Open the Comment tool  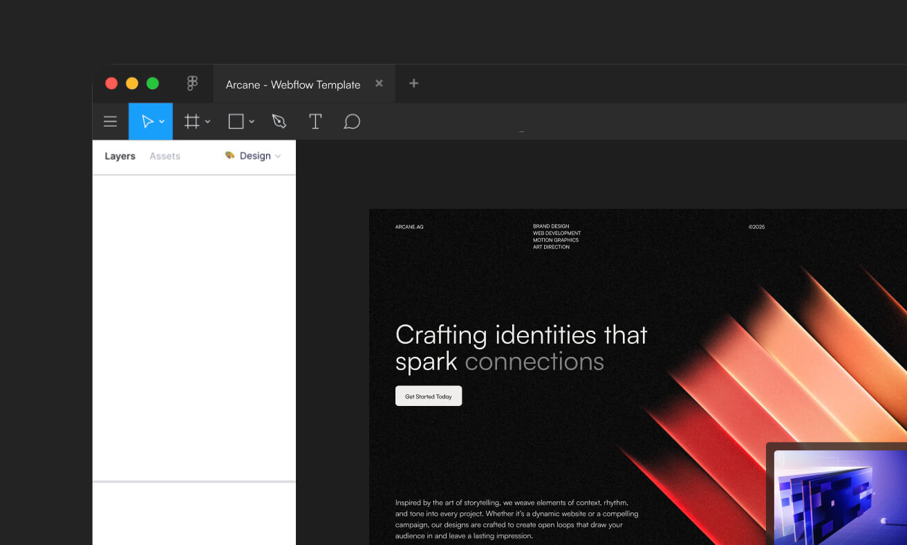click(x=352, y=121)
